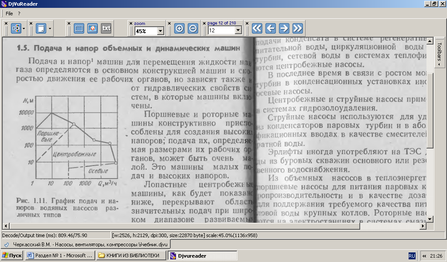This screenshot has height=262, width=447.
Task: Click the w:2526 h:2129 dpi status text
Action: [x=185, y=235]
